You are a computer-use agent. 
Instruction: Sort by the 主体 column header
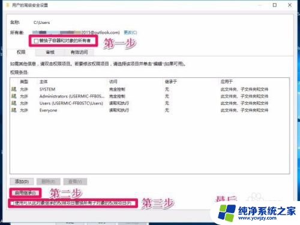click(43, 82)
